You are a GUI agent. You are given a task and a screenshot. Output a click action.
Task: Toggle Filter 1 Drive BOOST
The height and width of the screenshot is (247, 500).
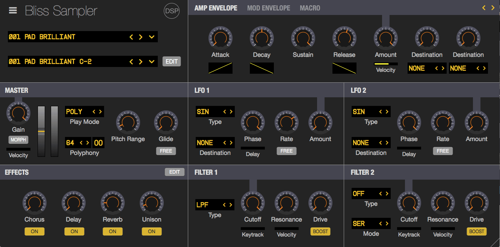coord(320,231)
